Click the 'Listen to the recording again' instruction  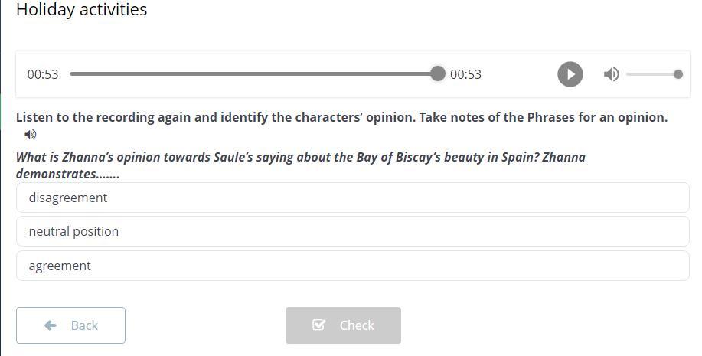[x=341, y=117]
